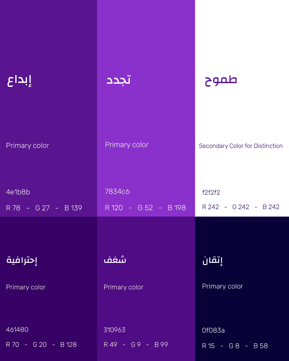Select the 7834c6 hex code text
The height and width of the screenshot is (361, 289).
(117, 191)
